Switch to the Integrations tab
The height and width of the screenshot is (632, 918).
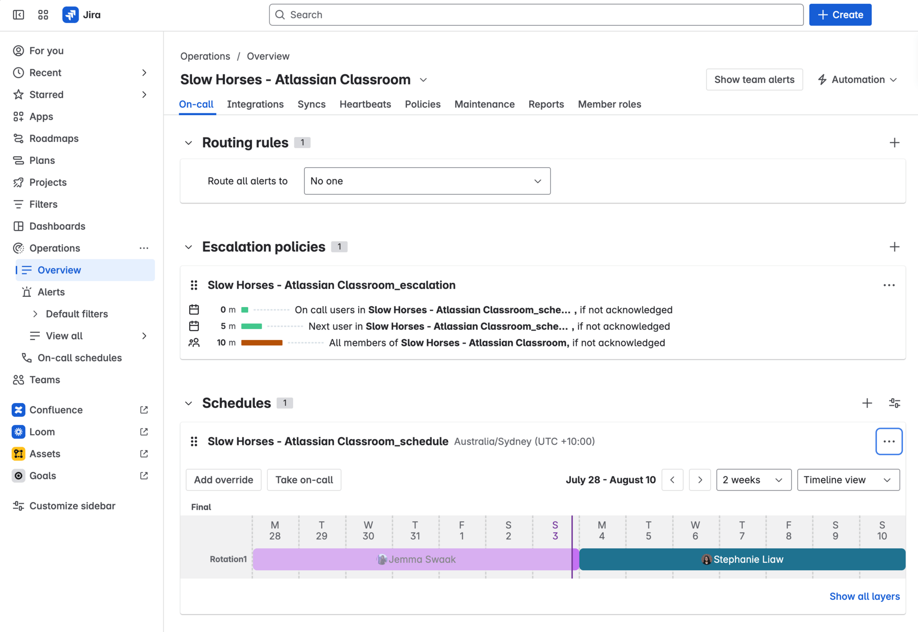[x=255, y=104]
